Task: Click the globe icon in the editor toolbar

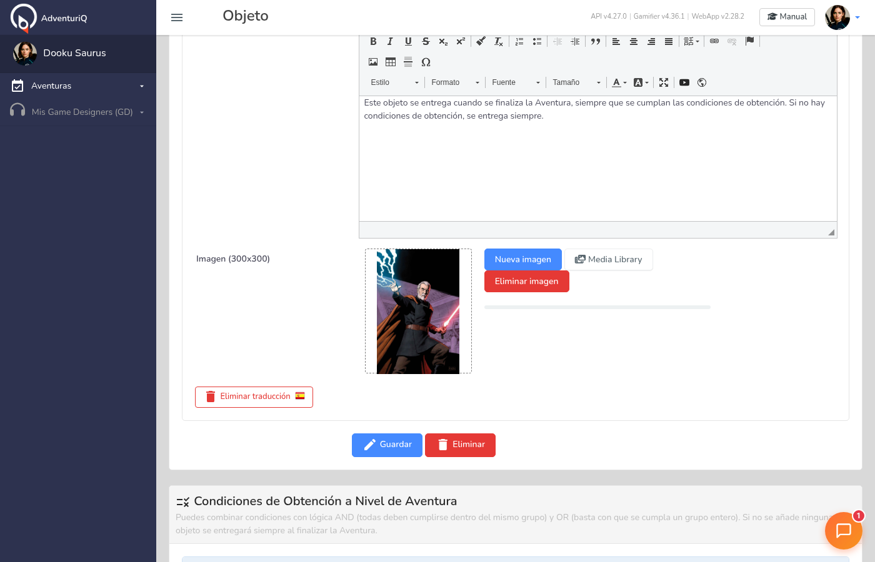Action: pyautogui.click(x=702, y=82)
